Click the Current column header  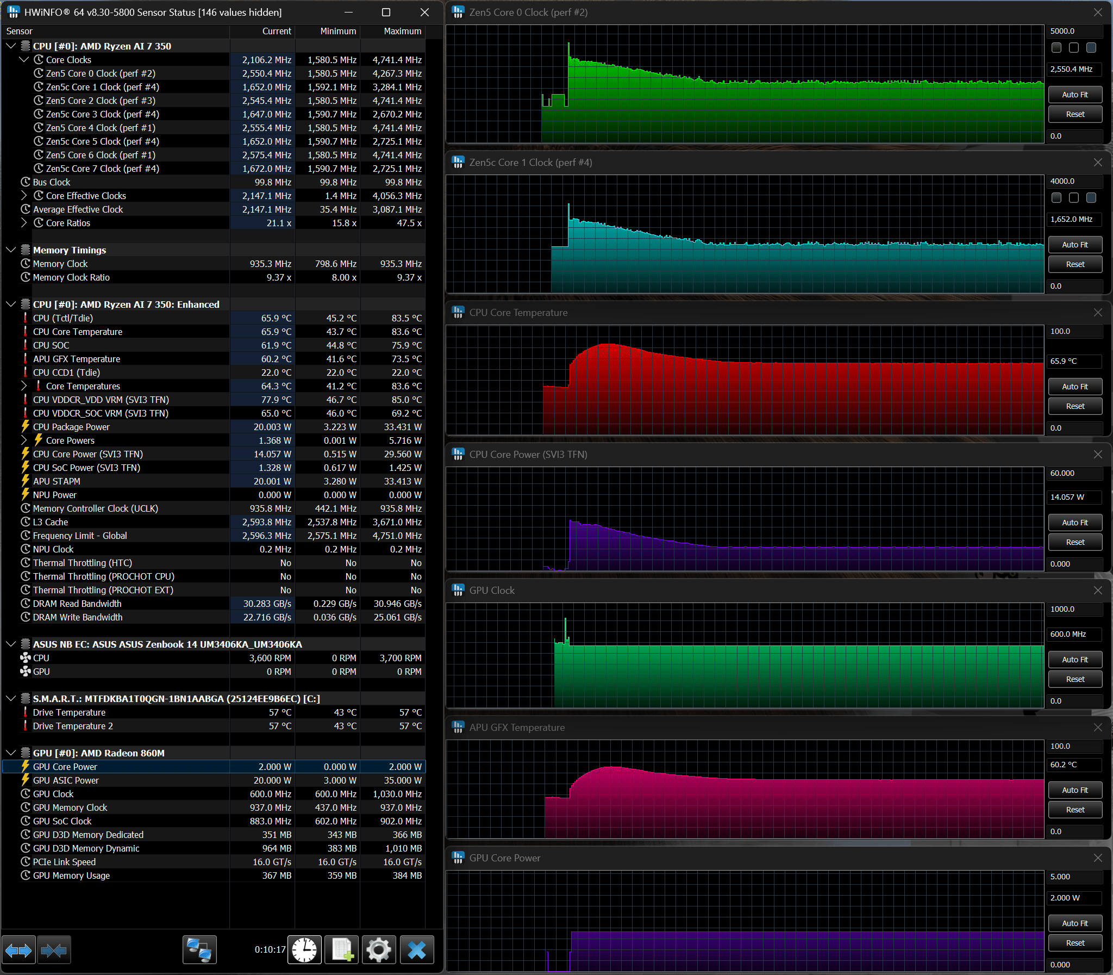(x=276, y=31)
